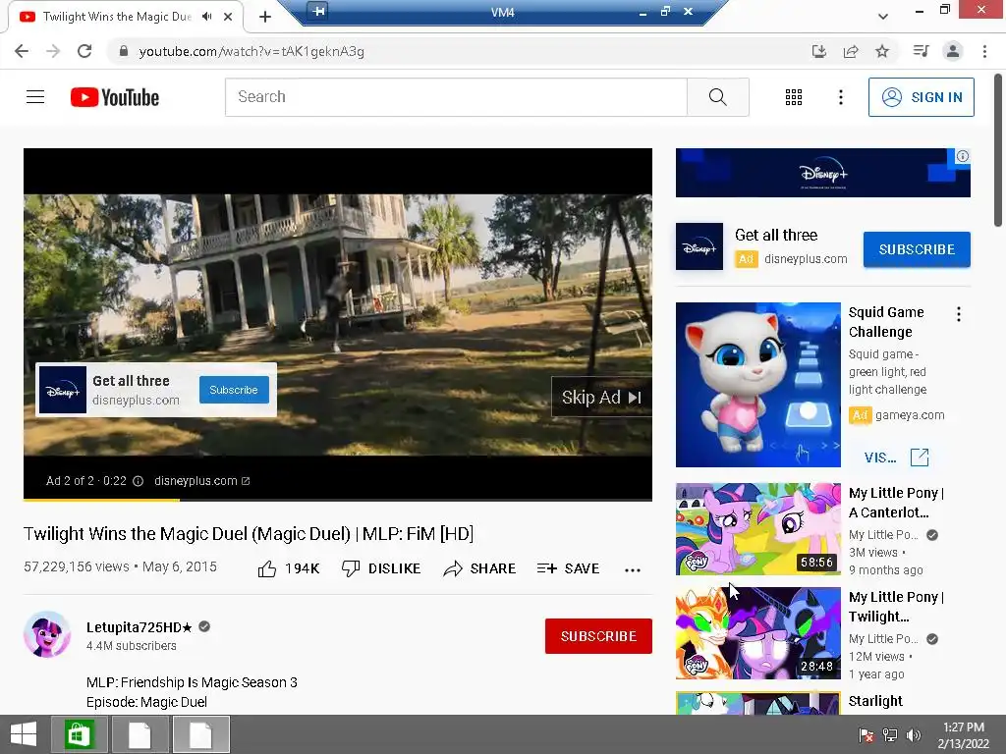Click VIS... visit site link on gameya ad
1006x754 pixels.
click(x=880, y=458)
